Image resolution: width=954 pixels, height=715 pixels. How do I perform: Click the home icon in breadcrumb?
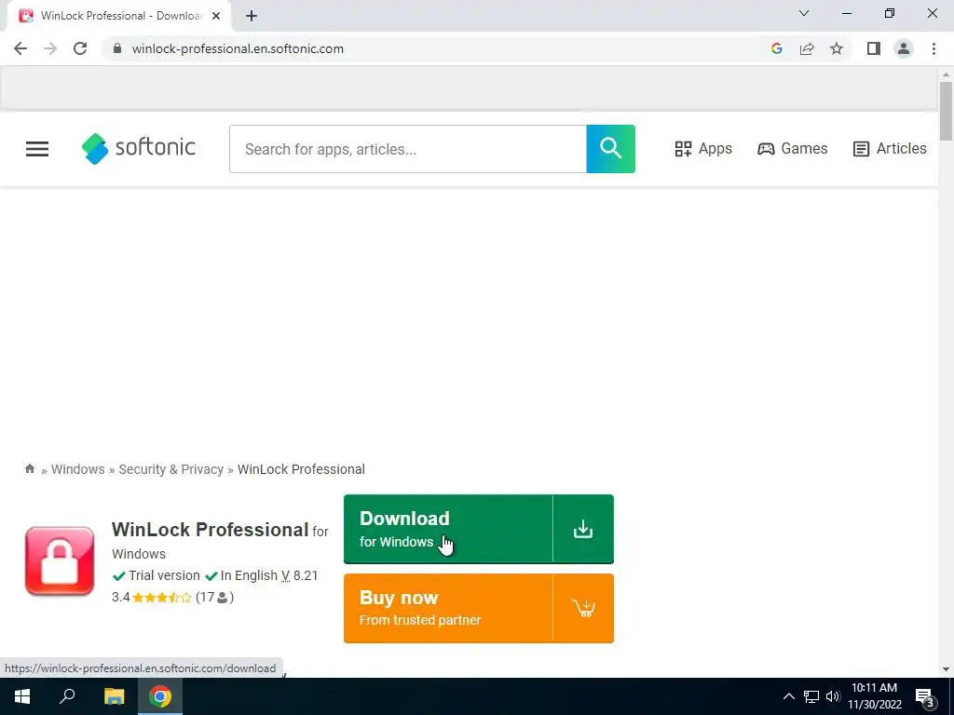[29, 469]
